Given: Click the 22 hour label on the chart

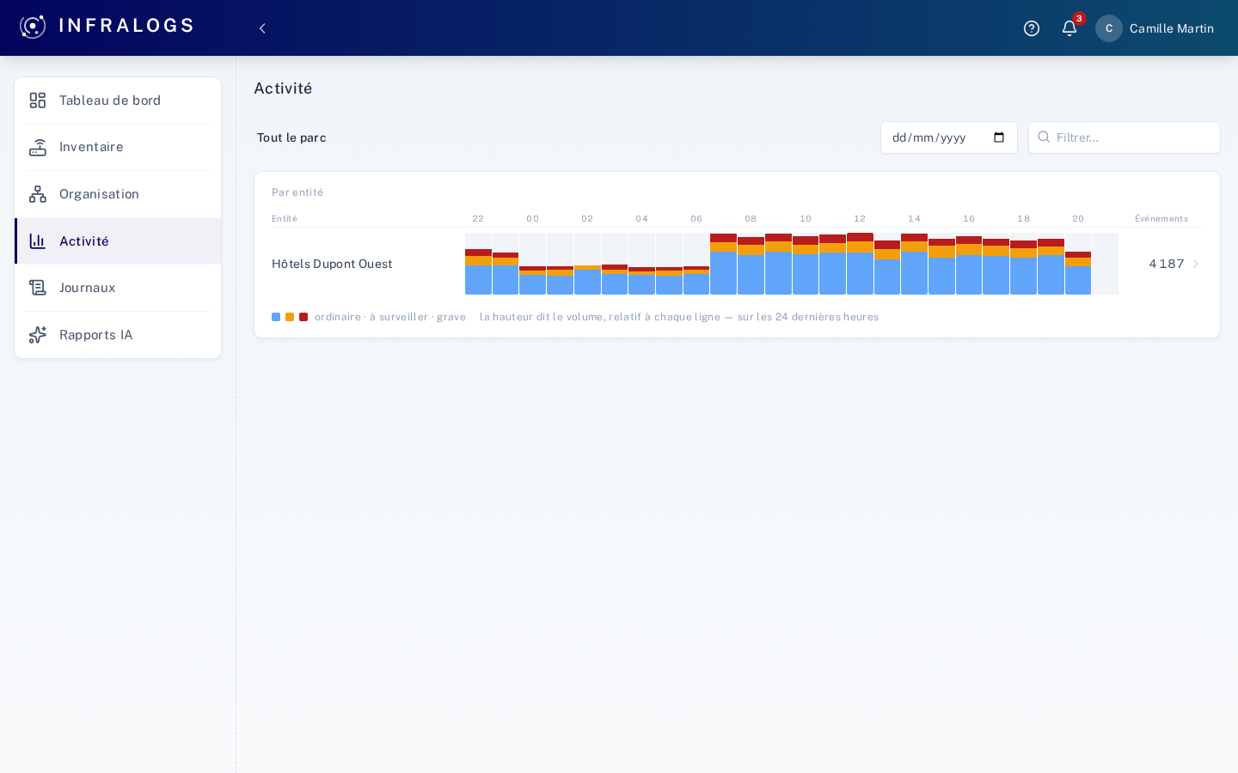Looking at the screenshot, I should point(478,219).
